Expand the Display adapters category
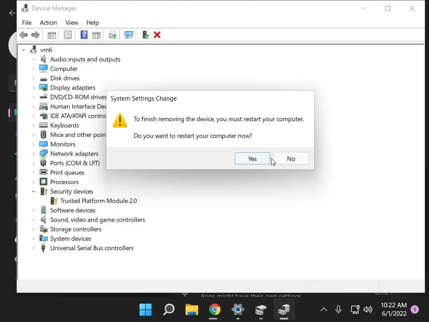This screenshot has width=429, height=322. (34, 88)
